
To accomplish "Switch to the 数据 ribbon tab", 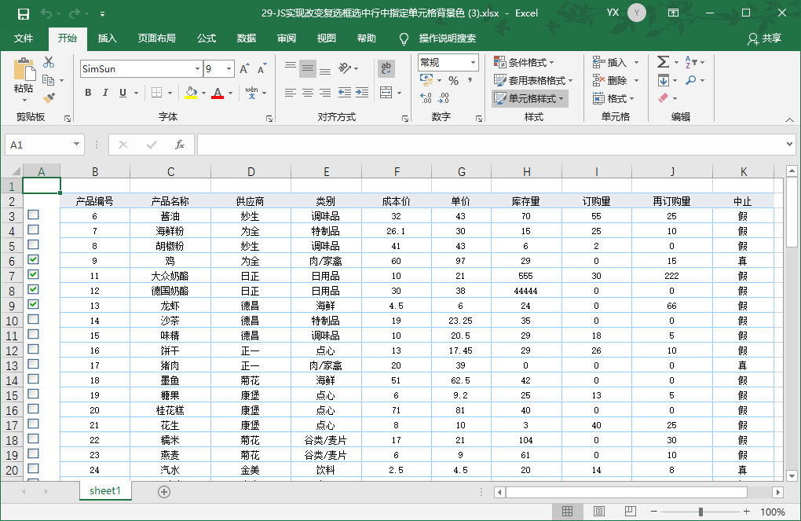I will tap(247, 39).
